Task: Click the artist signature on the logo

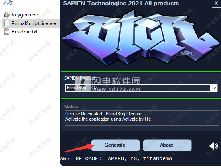Action: tap(186, 53)
